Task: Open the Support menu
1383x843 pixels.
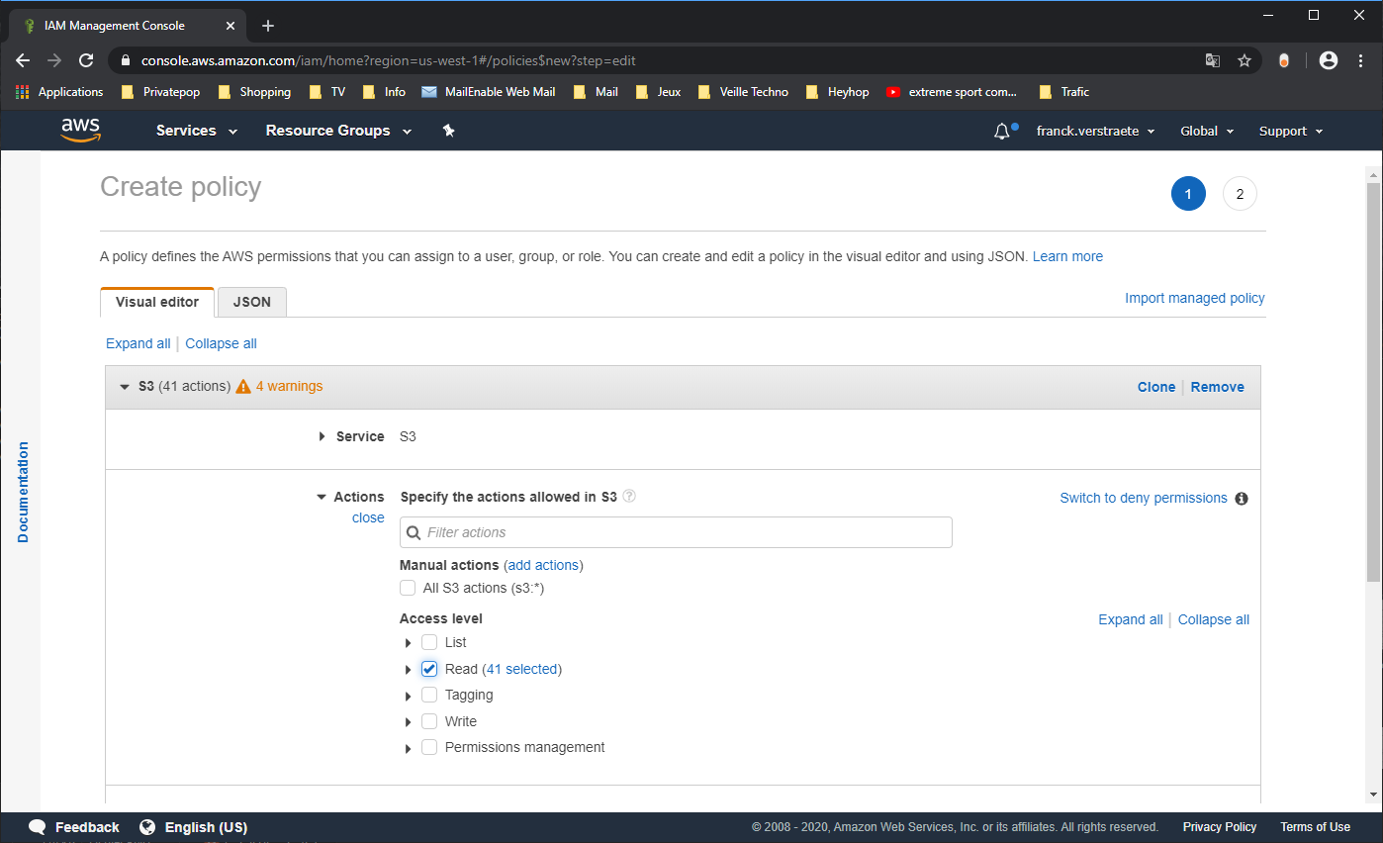Action: tap(1291, 131)
